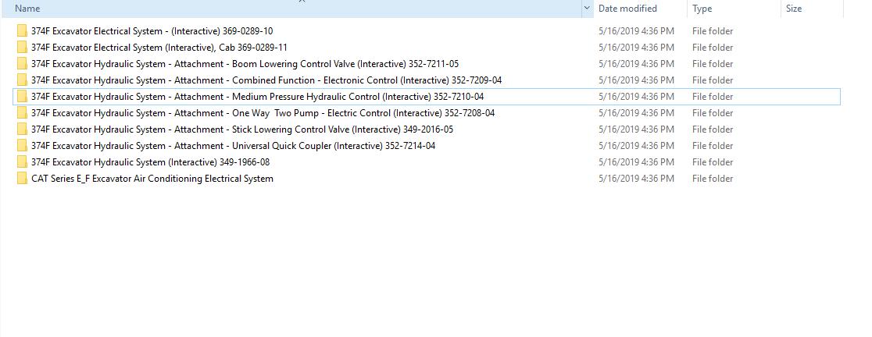Click 'File folder' type of the Cab 369-0289-11 row
This screenshot has height=337, width=872.
pos(713,47)
